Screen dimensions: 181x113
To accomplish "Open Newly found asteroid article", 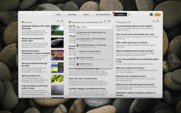I will click(x=33, y=39).
